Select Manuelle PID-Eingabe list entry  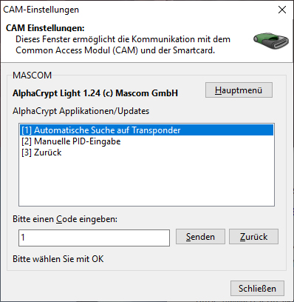coord(71,141)
